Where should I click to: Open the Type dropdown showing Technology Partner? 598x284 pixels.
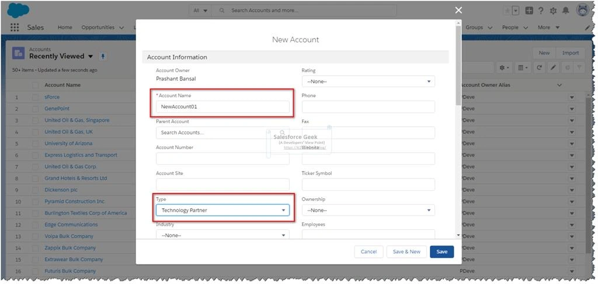coord(222,210)
